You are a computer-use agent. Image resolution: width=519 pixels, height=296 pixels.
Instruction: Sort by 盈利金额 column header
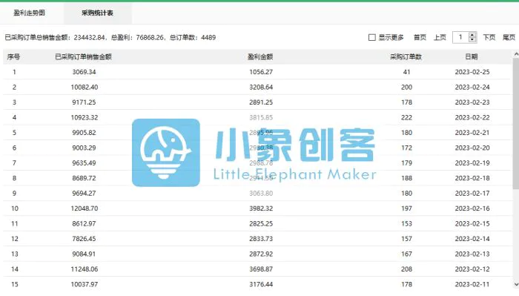coord(260,56)
